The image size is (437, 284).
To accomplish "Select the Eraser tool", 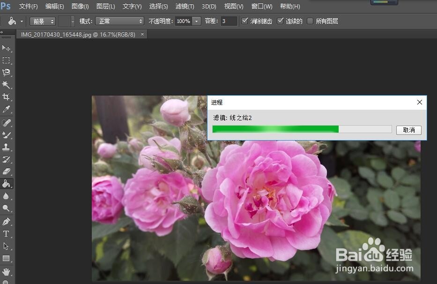I will [x=6, y=172].
